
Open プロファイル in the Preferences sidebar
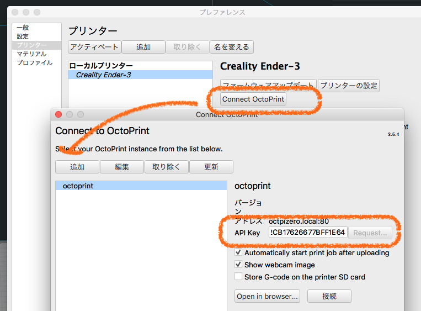[x=34, y=63]
